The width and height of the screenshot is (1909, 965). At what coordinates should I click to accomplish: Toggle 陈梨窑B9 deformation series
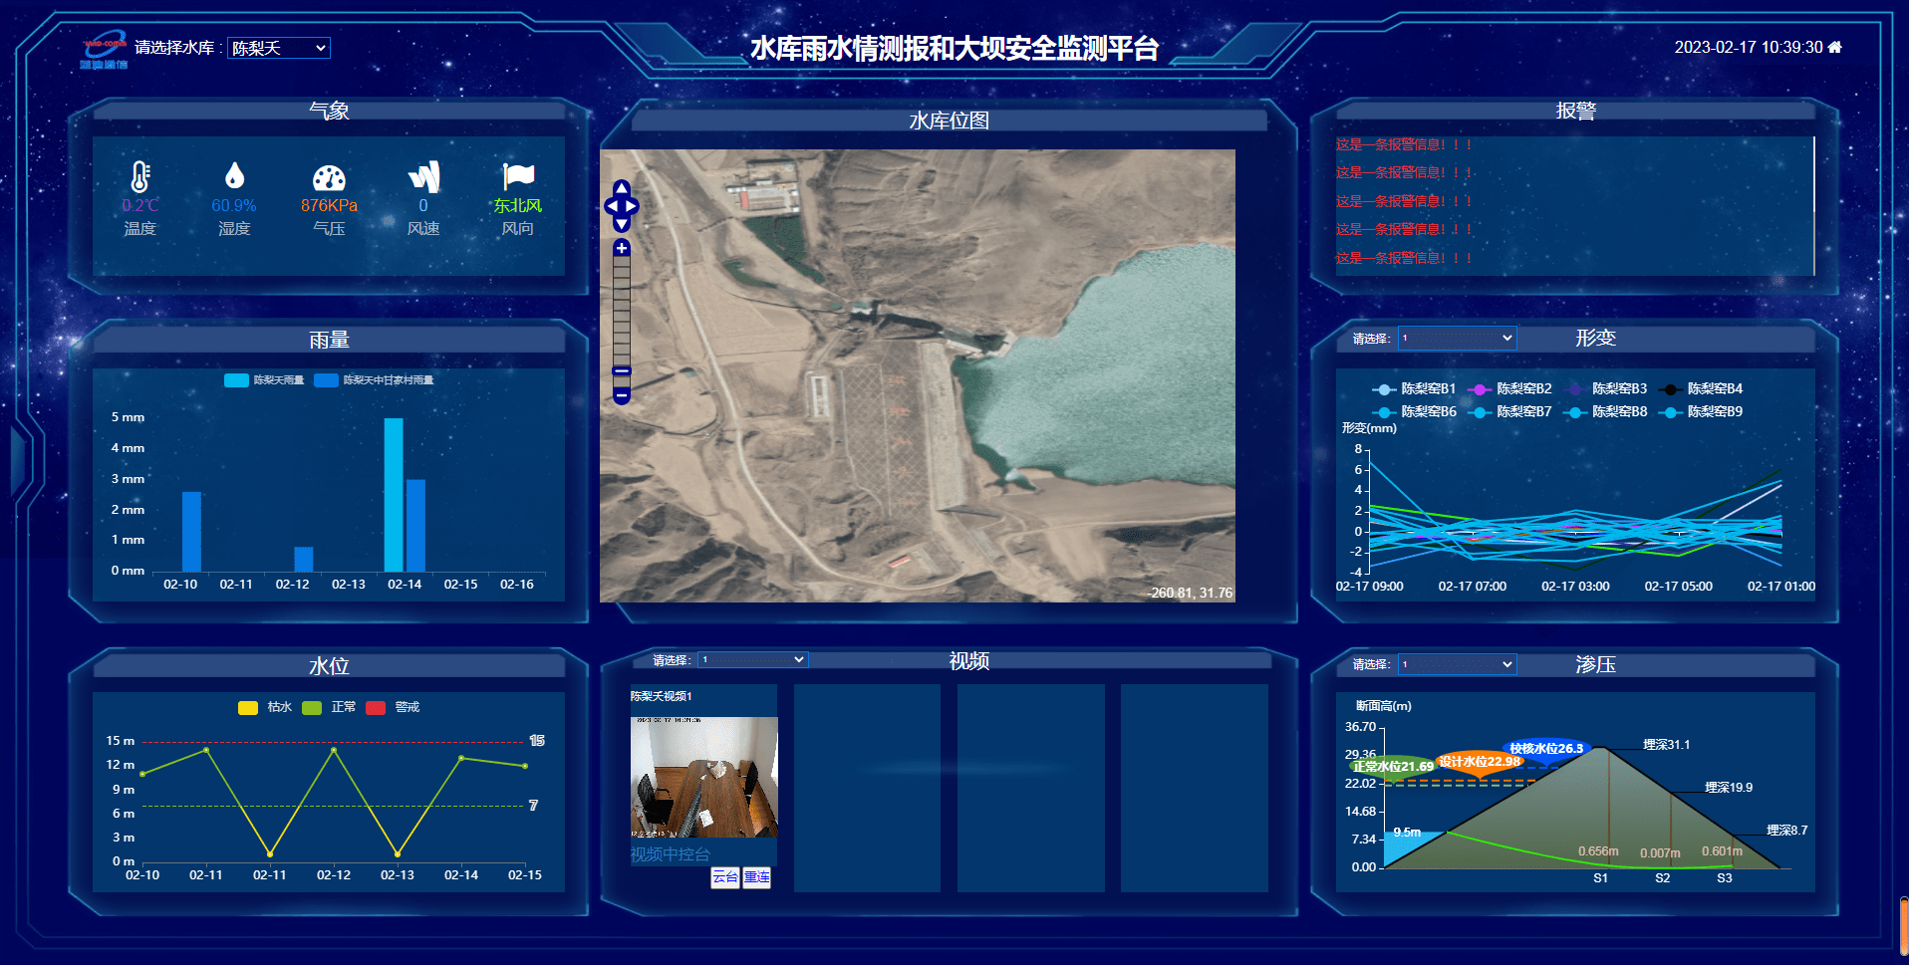(1701, 412)
